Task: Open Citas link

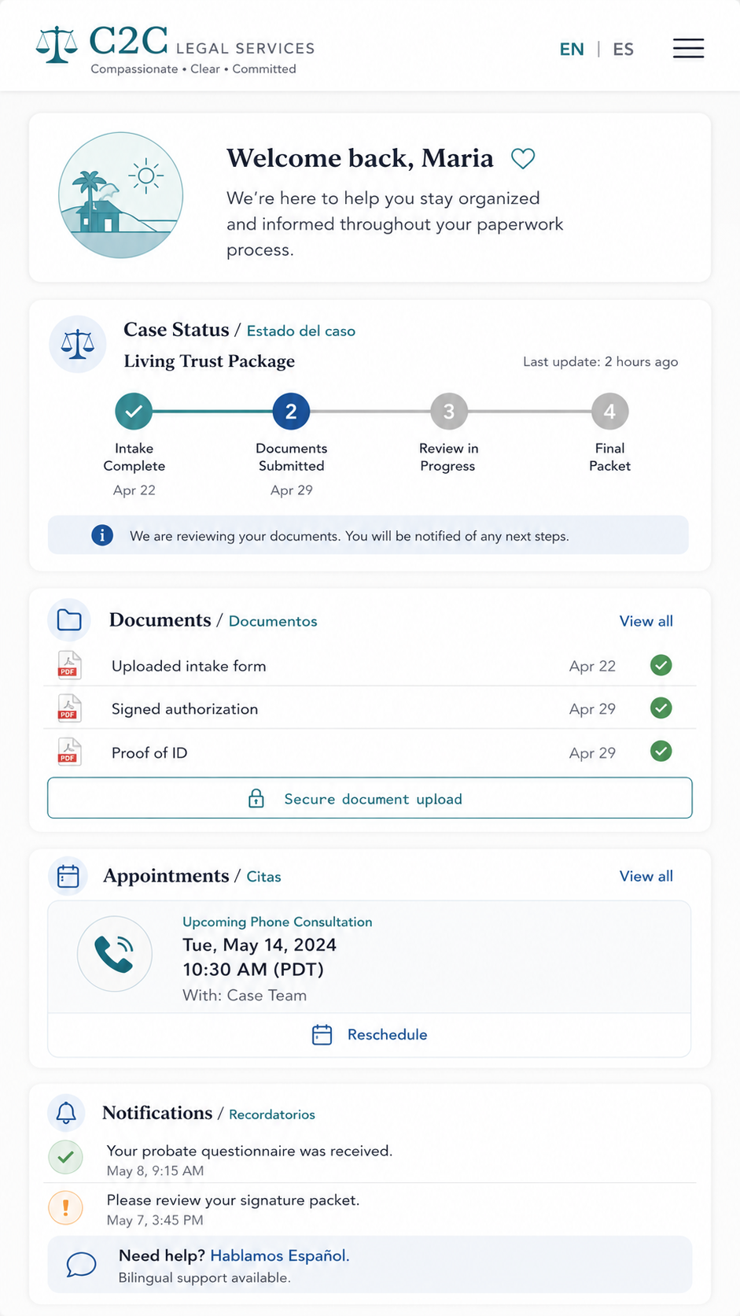Action: [263, 877]
